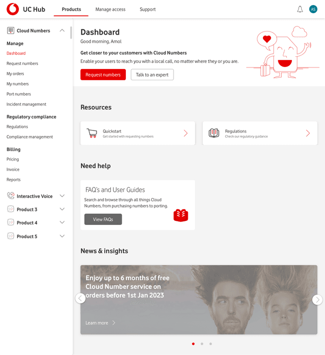The width and height of the screenshot is (325, 355).
Task: Open Request numbers in the sidebar
Action: point(22,63)
